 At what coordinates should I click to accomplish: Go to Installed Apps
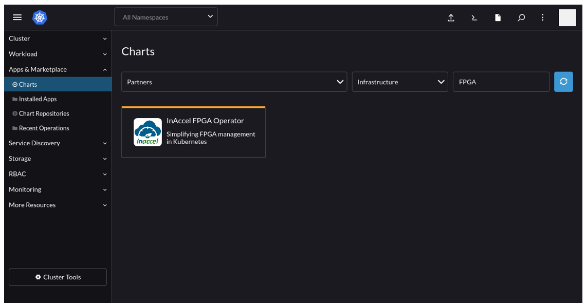pyautogui.click(x=38, y=99)
